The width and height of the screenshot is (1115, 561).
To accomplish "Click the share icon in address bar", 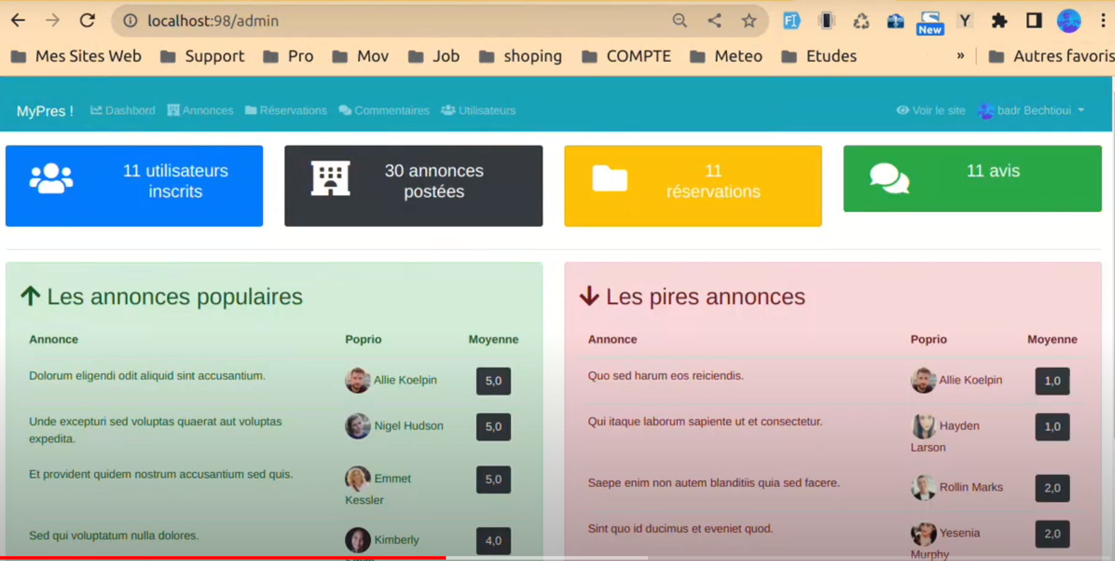I will (x=714, y=21).
